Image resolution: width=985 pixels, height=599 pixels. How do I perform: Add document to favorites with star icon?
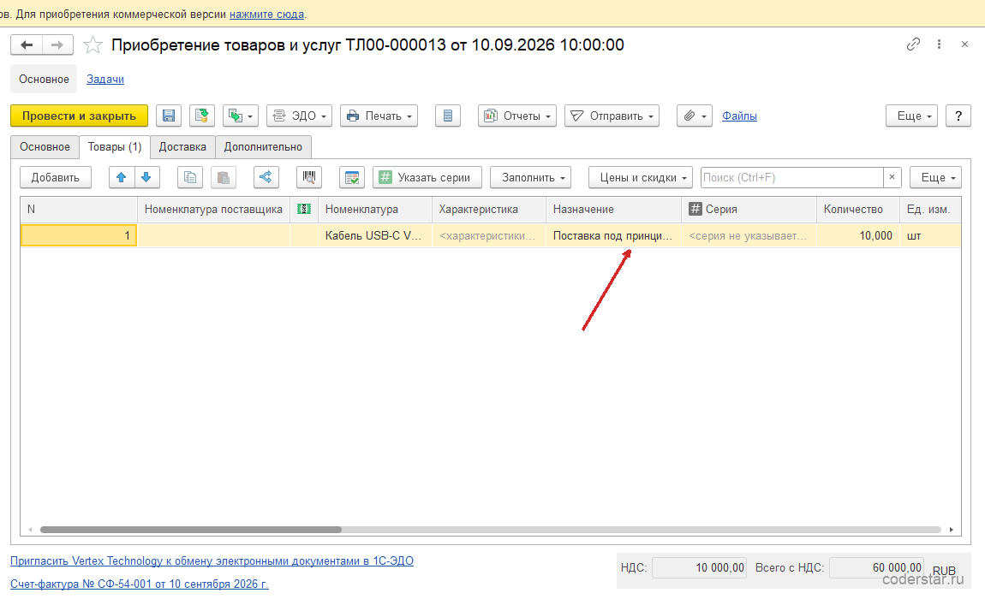coord(93,44)
